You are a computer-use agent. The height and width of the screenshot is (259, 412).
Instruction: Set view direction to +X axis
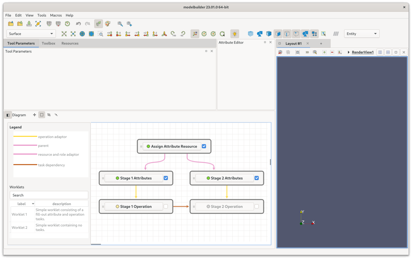point(109,34)
